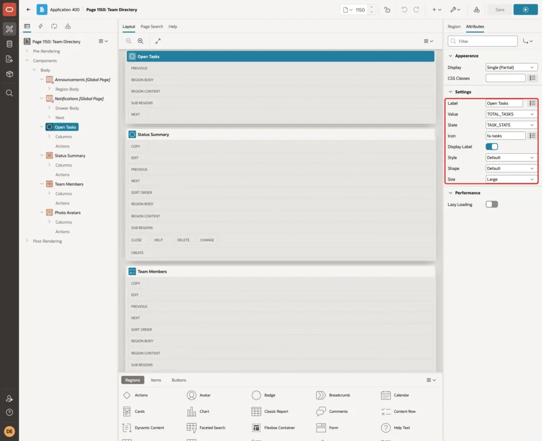Image resolution: width=542 pixels, height=441 pixels.
Task: Click the Icon fa-tasks input field
Action: coord(505,136)
